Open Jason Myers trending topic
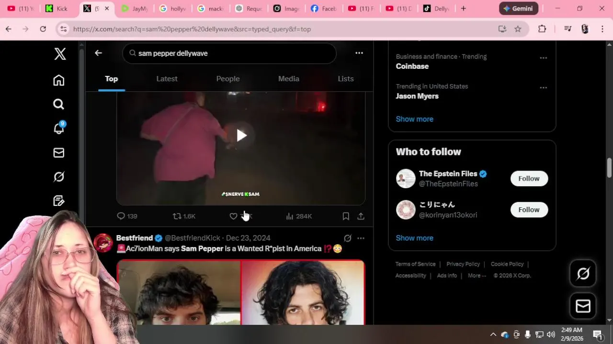Image resolution: width=613 pixels, height=344 pixels. click(417, 96)
